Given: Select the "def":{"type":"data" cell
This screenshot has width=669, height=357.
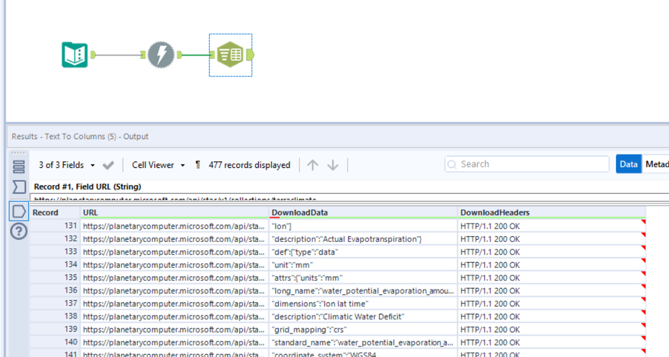Looking at the screenshot, I should coord(363,252).
